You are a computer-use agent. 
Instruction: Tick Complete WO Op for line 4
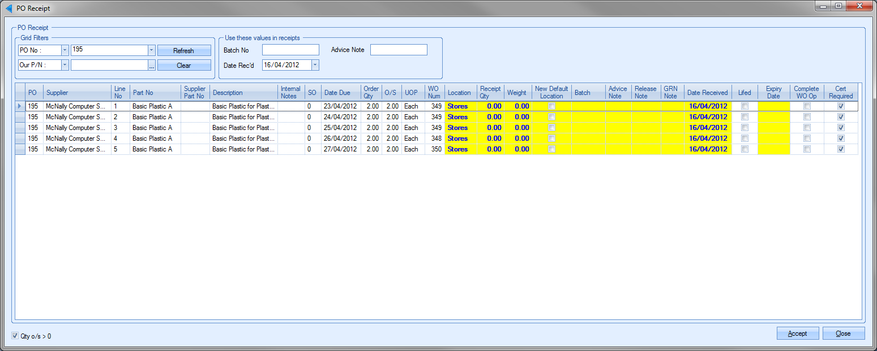807,138
